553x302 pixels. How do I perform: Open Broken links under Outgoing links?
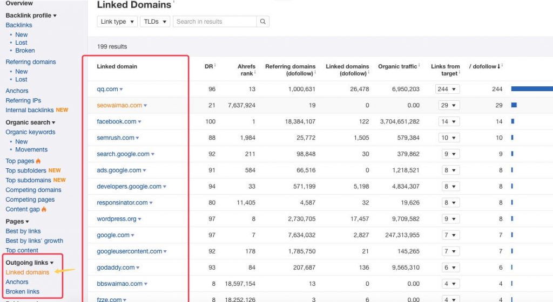click(x=22, y=291)
